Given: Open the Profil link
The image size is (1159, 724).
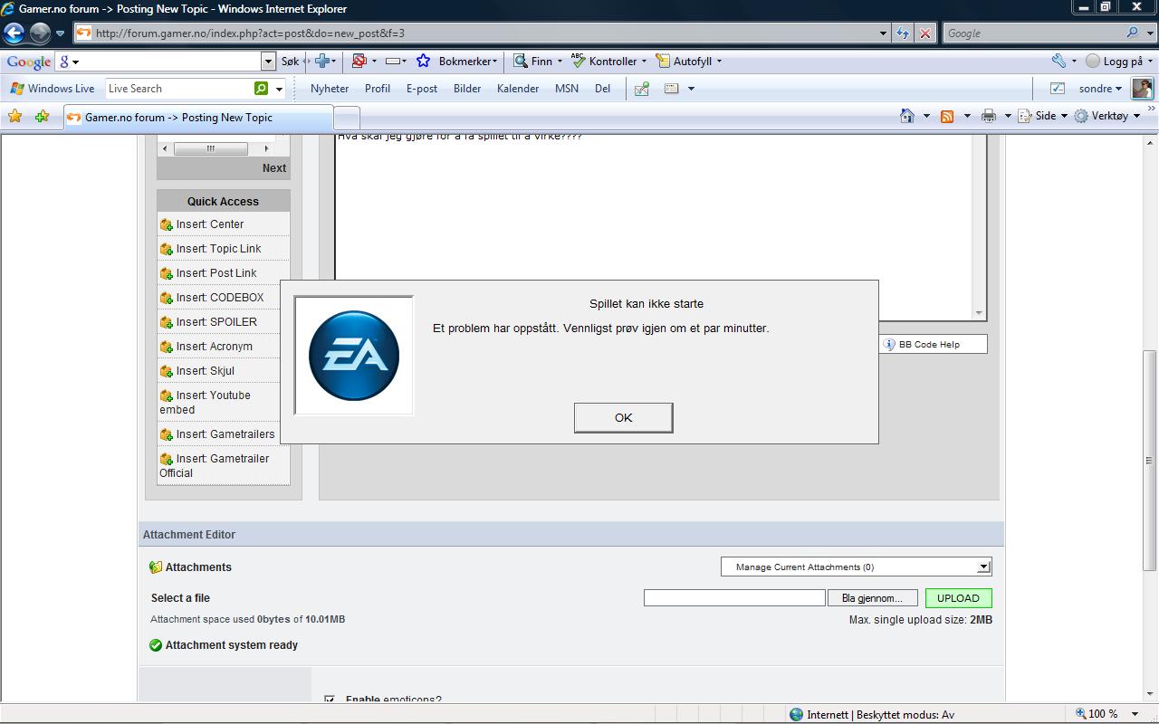Looking at the screenshot, I should click(x=378, y=89).
